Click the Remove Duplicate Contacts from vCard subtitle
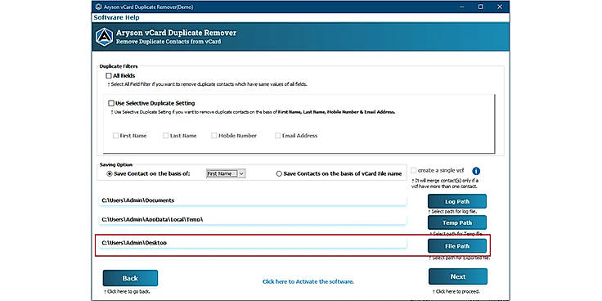Screen dimensions: 602x301 168,42
